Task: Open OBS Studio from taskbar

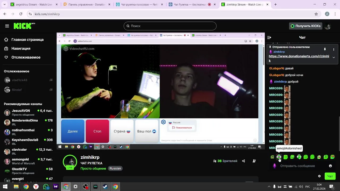Action: (86, 187)
